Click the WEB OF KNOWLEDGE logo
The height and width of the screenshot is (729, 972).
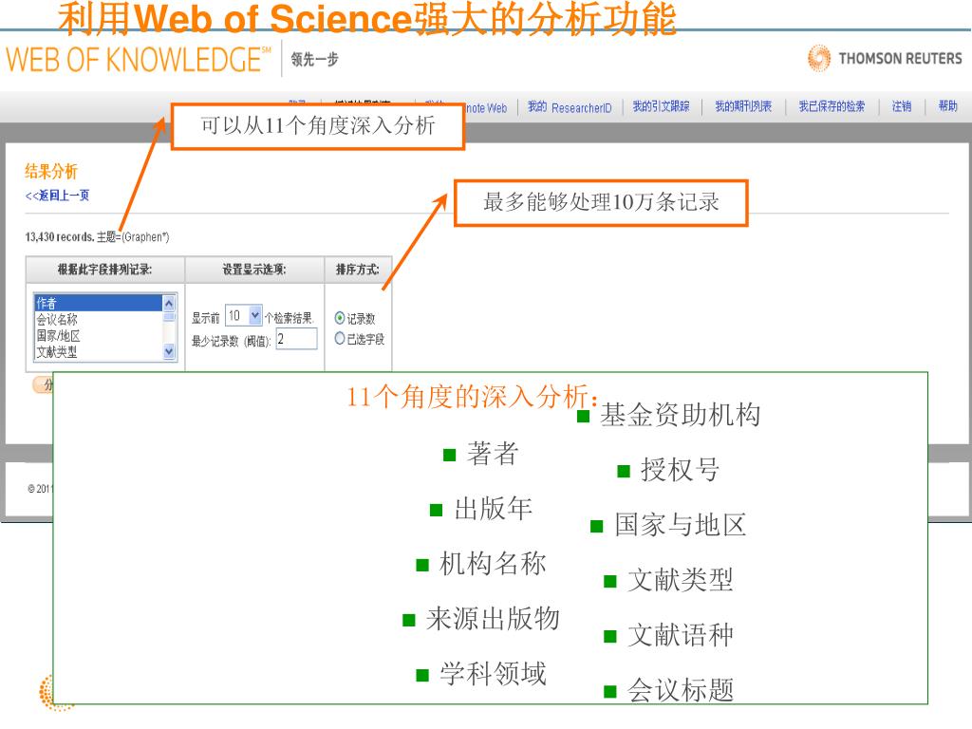(139, 60)
